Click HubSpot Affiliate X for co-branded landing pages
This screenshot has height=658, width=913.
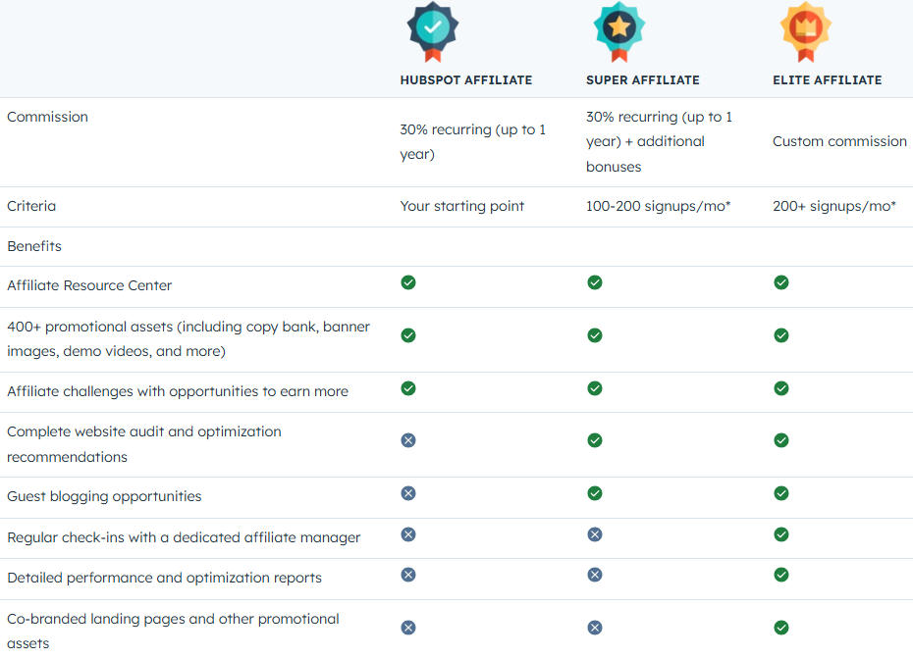point(408,628)
